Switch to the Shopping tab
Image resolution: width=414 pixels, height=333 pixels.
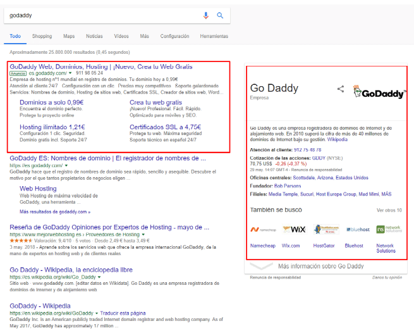42,37
